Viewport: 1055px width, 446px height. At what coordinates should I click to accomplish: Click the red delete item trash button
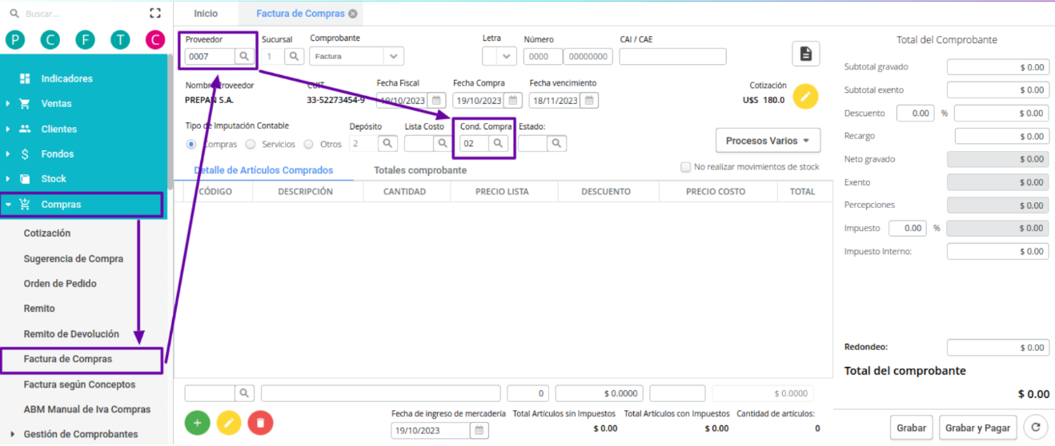260,422
